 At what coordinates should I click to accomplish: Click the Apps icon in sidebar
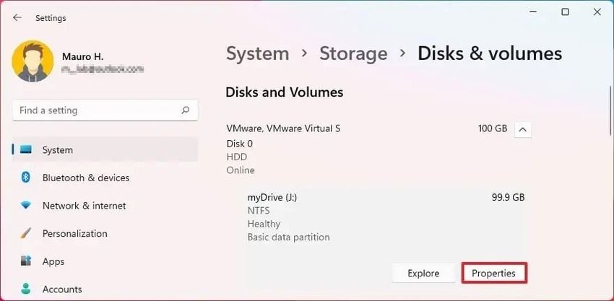(x=26, y=261)
